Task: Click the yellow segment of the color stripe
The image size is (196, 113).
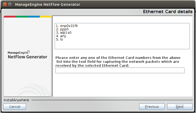Action: tap(45, 16)
